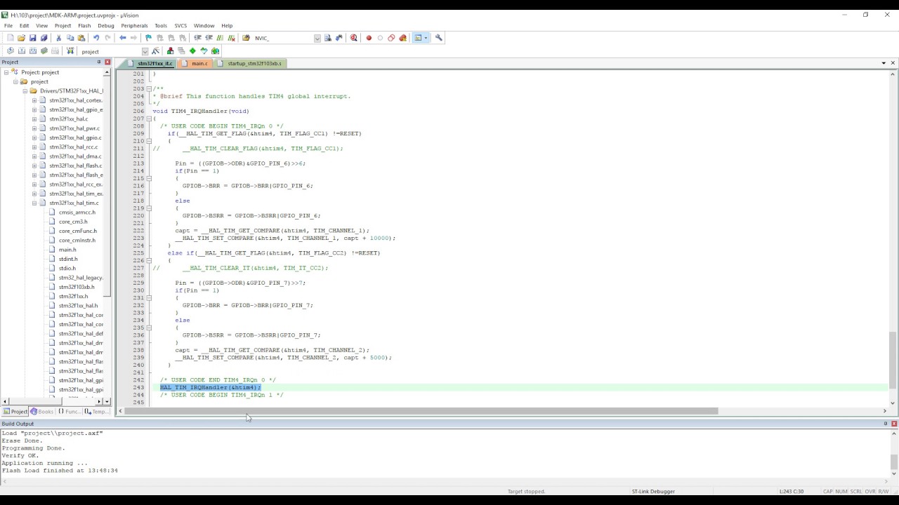This screenshot has width=899, height=505.
Task: Close the Build Output panel
Action: (x=894, y=424)
